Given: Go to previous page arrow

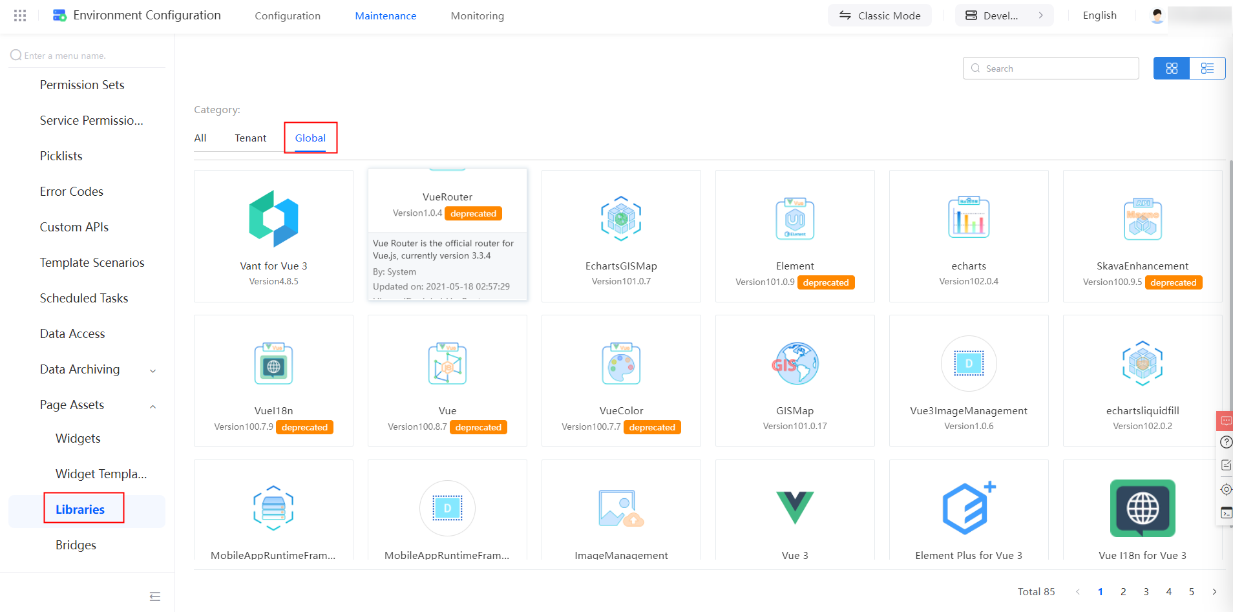Looking at the screenshot, I should 1077,591.
